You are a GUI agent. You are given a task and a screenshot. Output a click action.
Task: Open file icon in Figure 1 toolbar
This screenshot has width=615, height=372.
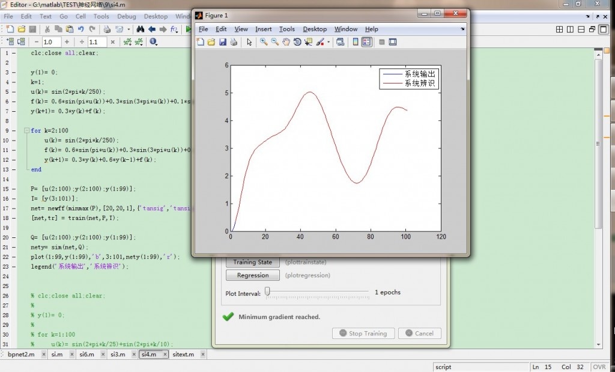point(211,42)
